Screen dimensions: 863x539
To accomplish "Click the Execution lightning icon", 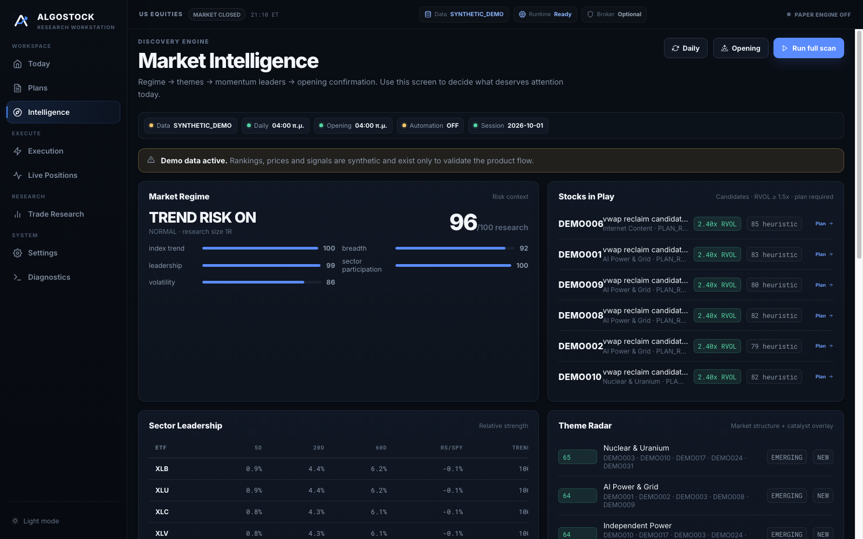I will [x=17, y=151].
